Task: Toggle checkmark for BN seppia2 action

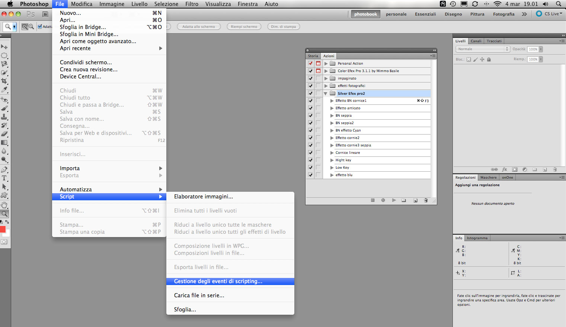Action: (x=310, y=123)
